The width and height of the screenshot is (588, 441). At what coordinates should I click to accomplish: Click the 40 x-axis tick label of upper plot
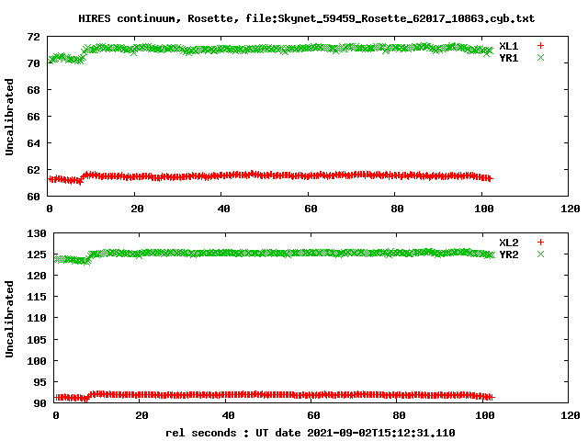pos(224,209)
